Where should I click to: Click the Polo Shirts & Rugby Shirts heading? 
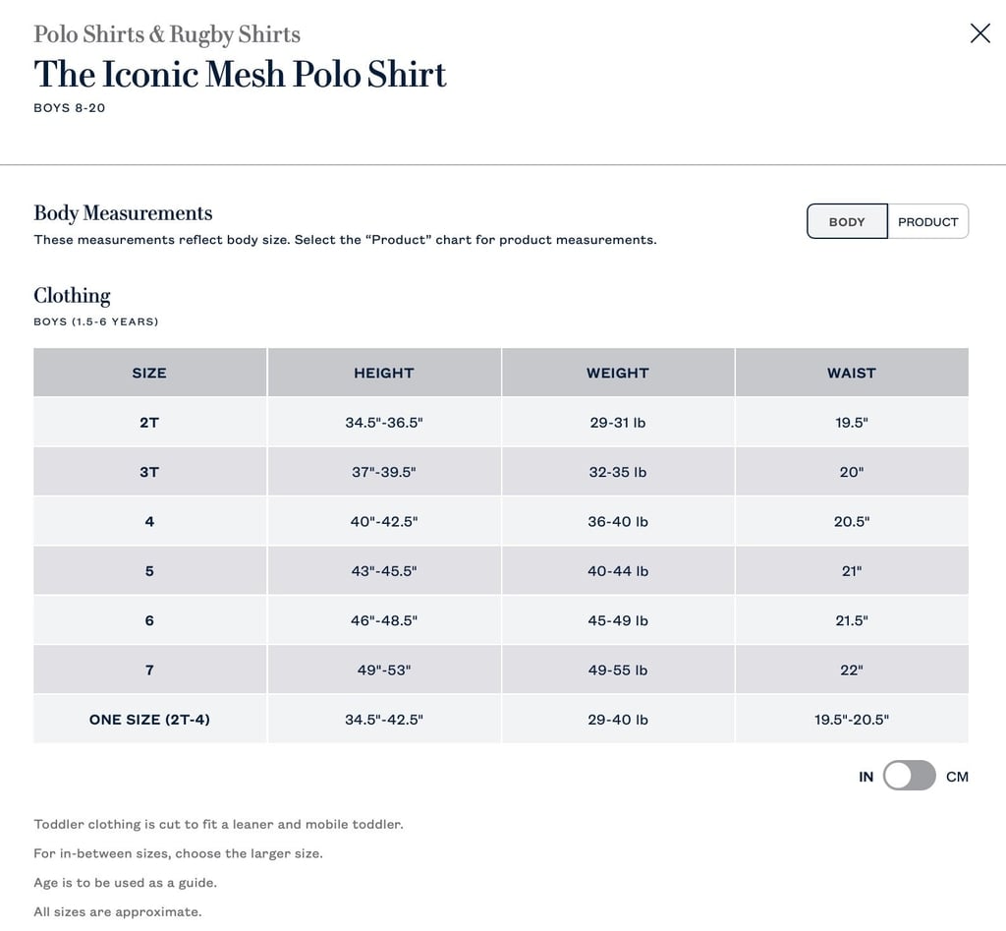(x=167, y=34)
